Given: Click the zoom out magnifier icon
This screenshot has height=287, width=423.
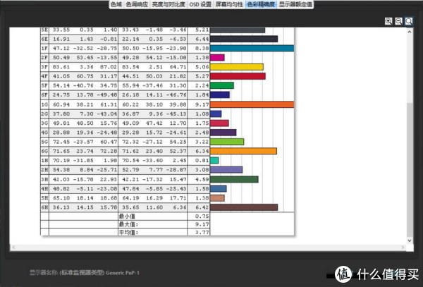Looking at the screenshot, I should 399,21.
